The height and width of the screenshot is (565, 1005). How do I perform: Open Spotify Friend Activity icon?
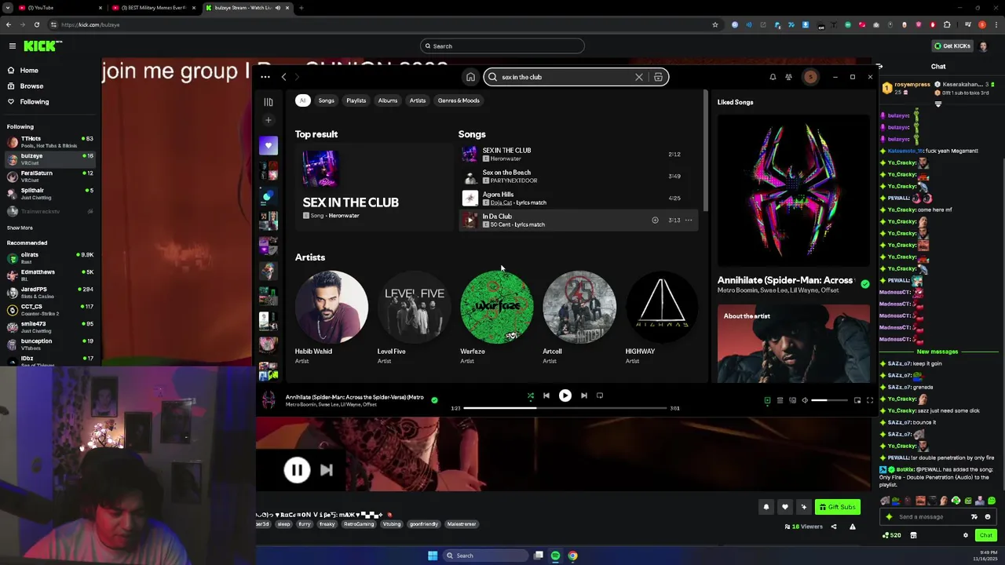pos(788,77)
